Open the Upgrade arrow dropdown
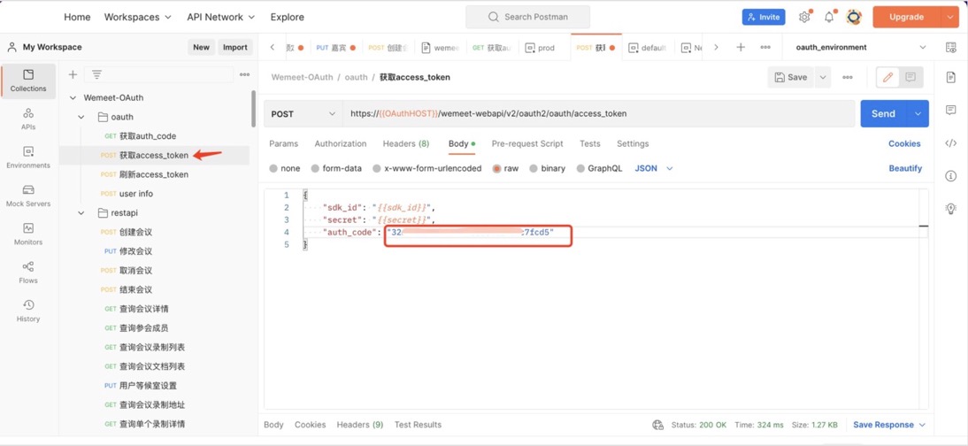Image resolution: width=968 pixels, height=446 pixels. [949, 18]
